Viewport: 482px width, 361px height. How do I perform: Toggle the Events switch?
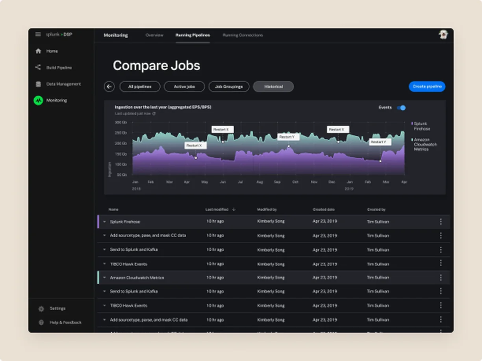click(401, 108)
